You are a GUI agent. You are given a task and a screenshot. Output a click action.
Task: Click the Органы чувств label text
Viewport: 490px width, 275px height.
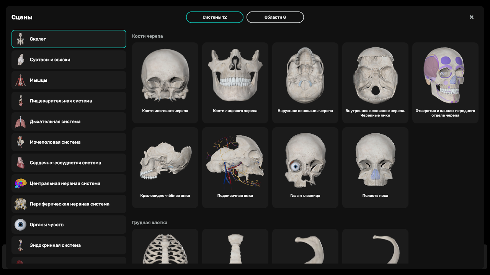[47, 225]
